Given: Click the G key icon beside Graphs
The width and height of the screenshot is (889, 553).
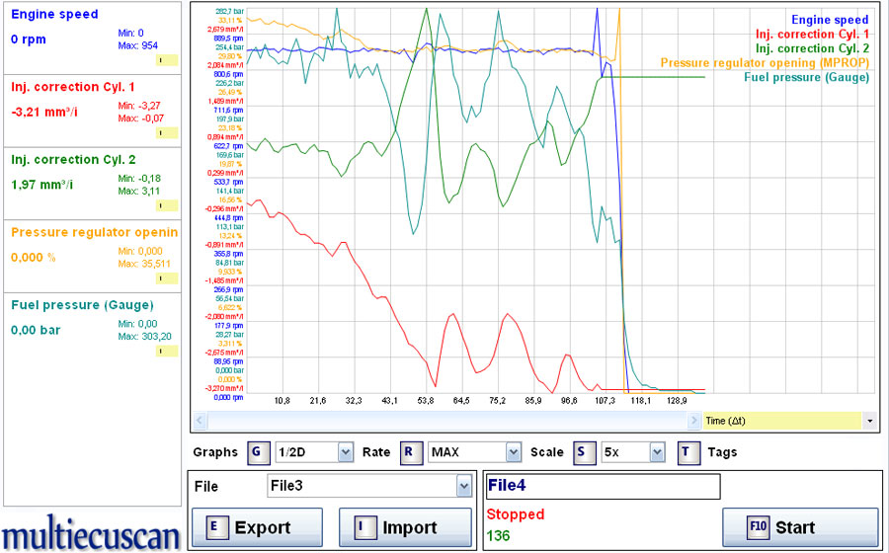Looking at the screenshot, I should (x=258, y=452).
